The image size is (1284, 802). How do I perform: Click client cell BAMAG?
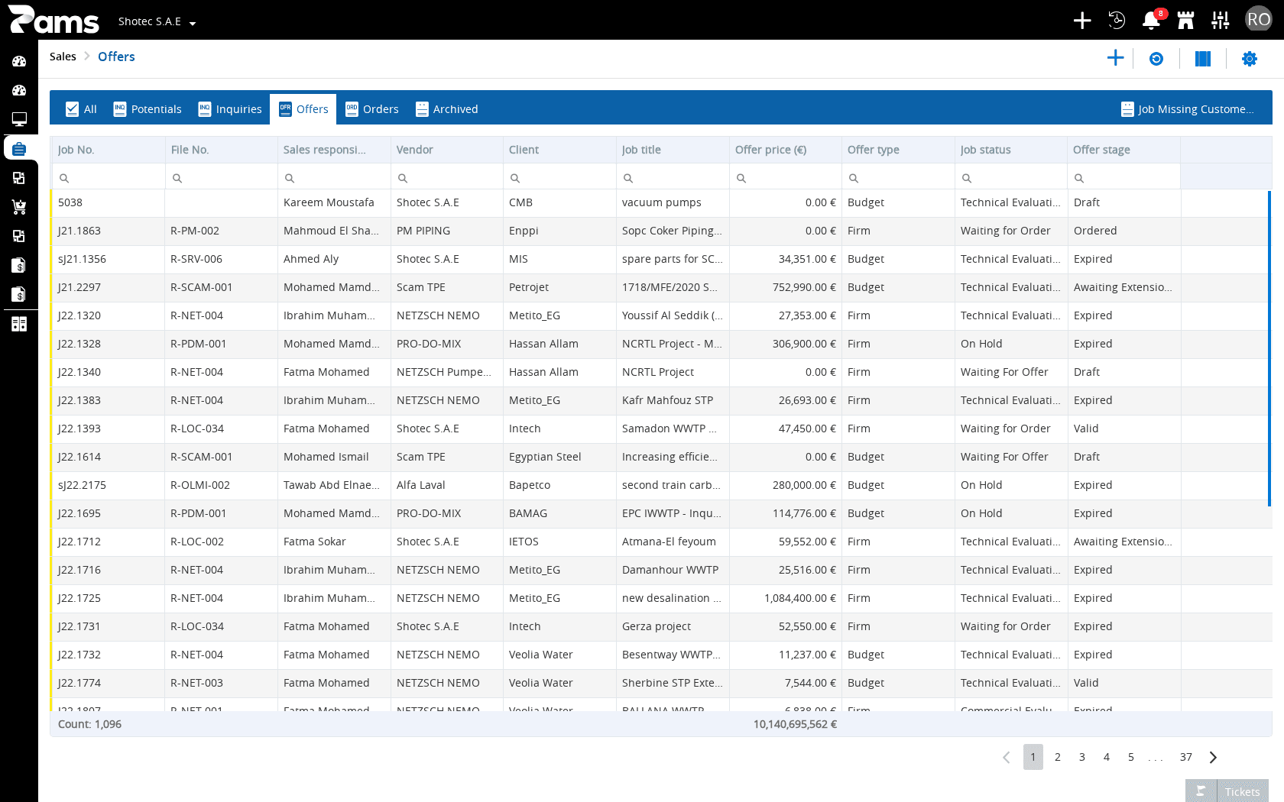tap(559, 513)
